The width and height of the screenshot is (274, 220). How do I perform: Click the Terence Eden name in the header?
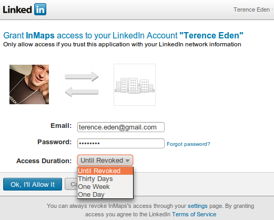[x=251, y=9]
